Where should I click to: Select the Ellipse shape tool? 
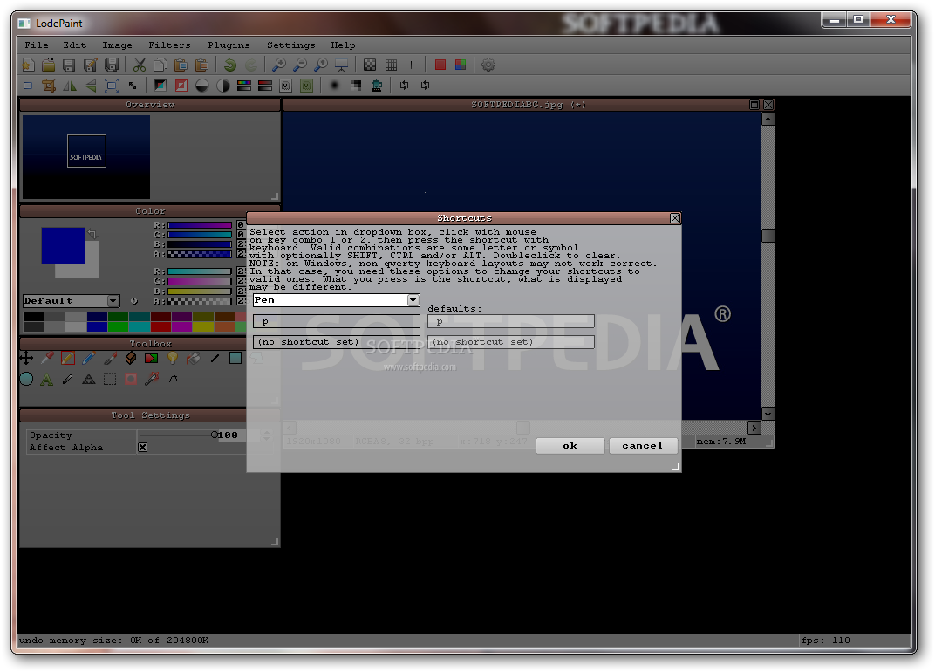tap(26, 379)
